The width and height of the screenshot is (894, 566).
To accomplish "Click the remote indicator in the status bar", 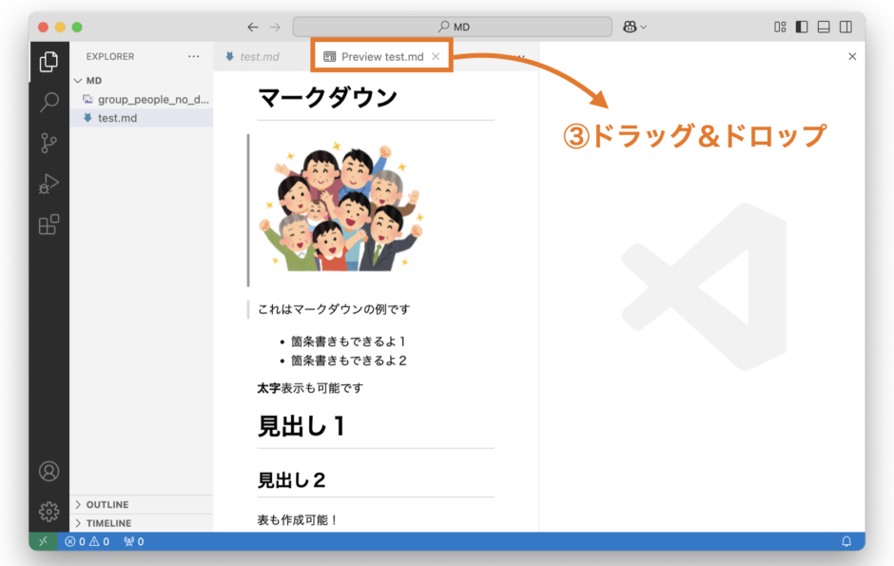I will (42, 540).
